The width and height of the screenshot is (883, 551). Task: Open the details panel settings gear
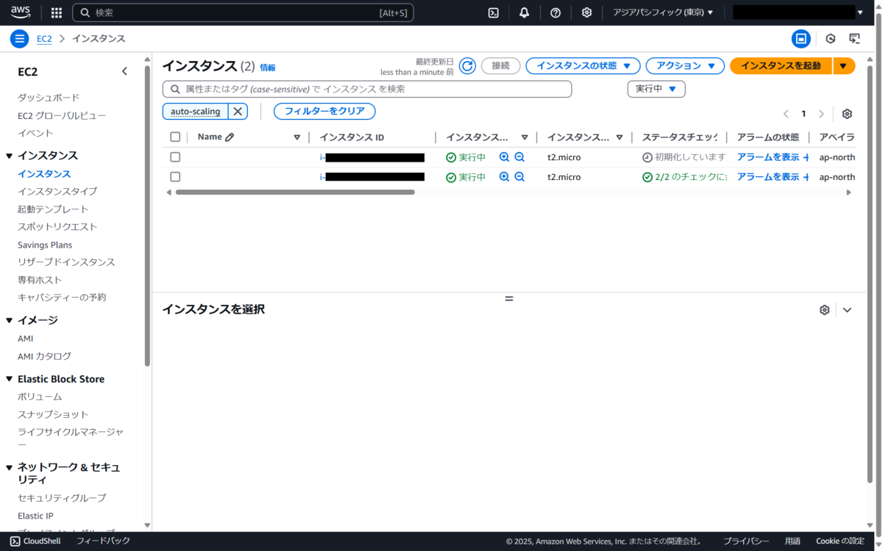(x=824, y=310)
